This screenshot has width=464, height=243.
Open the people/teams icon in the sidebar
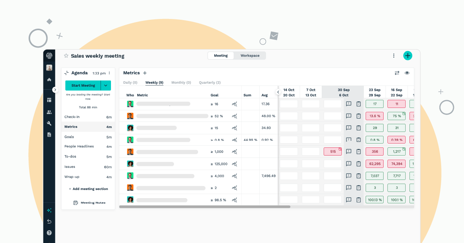click(x=49, y=112)
